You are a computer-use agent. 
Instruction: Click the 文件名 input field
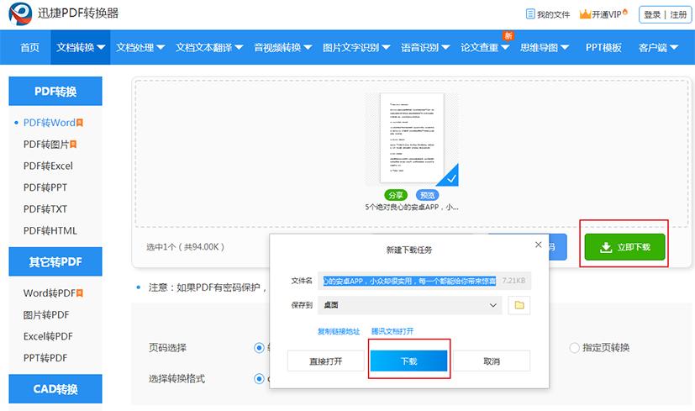tap(424, 281)
